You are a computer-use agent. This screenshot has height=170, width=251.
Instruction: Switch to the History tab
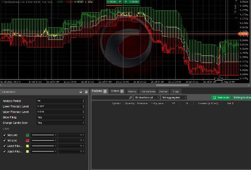(x=132, y=92)
